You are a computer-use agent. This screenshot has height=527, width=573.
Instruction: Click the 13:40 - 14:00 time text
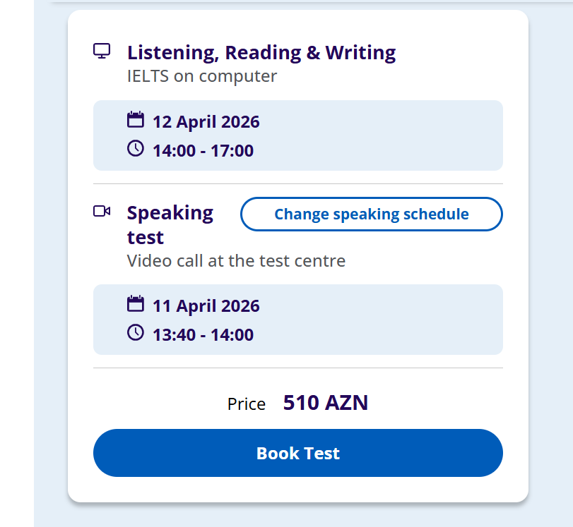tap(203, 334)
